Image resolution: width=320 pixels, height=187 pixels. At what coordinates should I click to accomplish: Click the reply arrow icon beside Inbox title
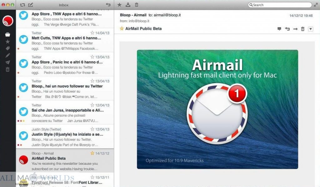[x=108, y=5]
